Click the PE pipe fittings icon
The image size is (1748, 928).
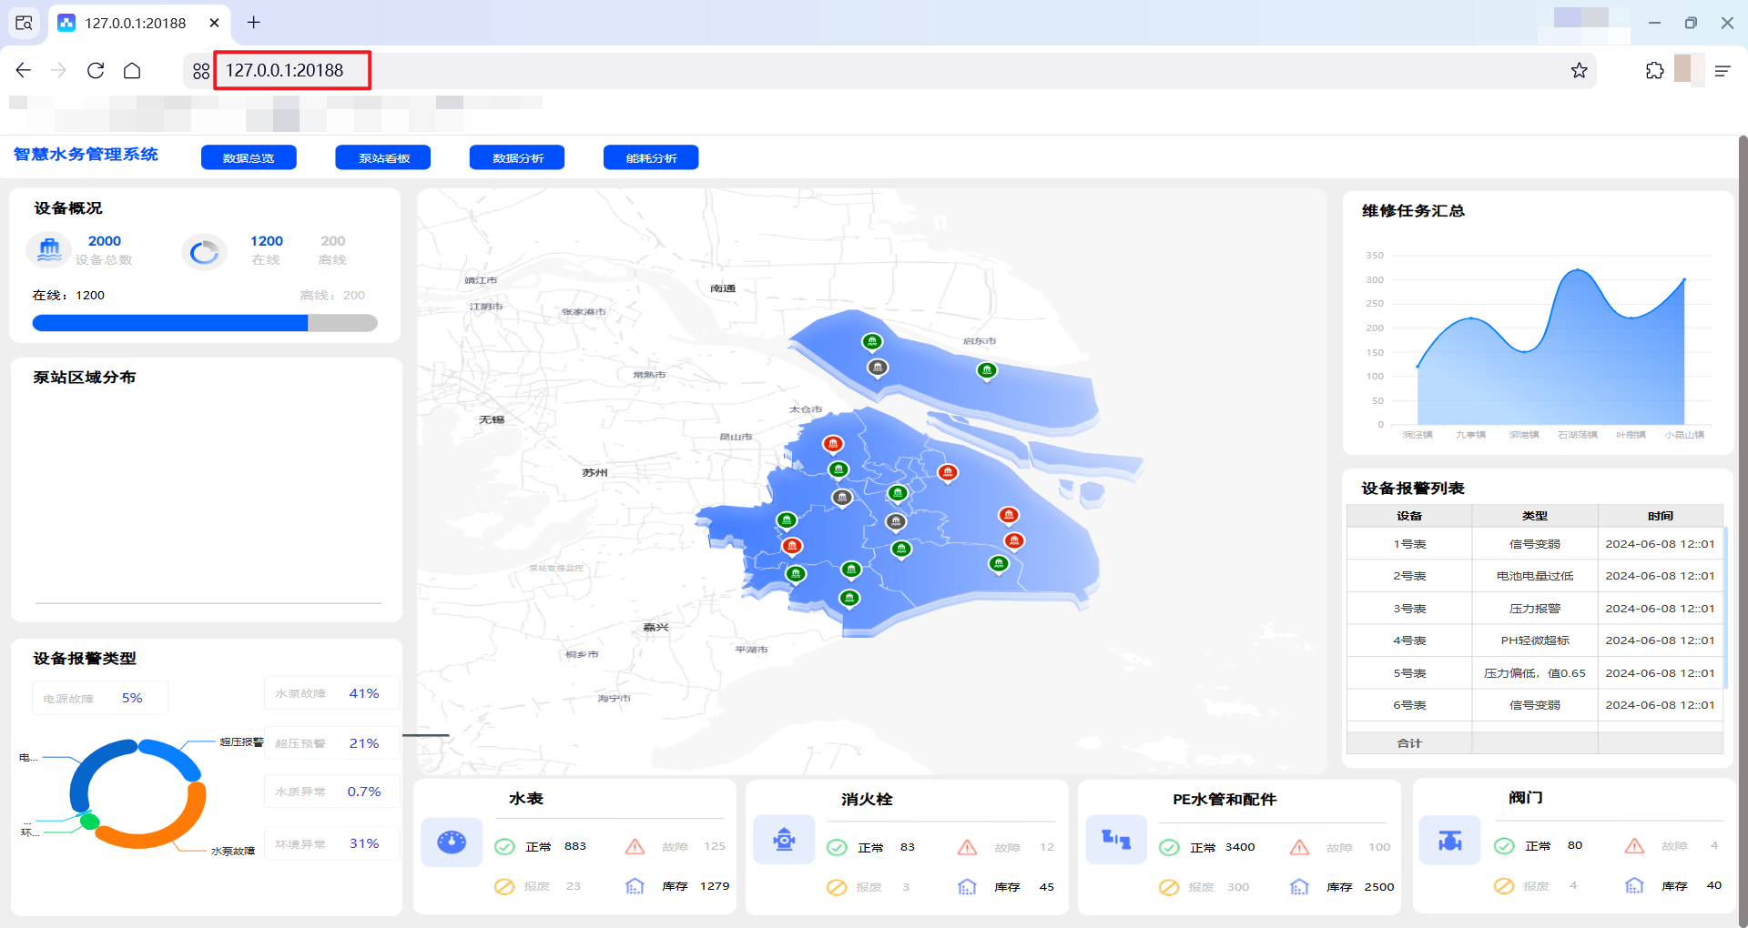click(1116, 839)
